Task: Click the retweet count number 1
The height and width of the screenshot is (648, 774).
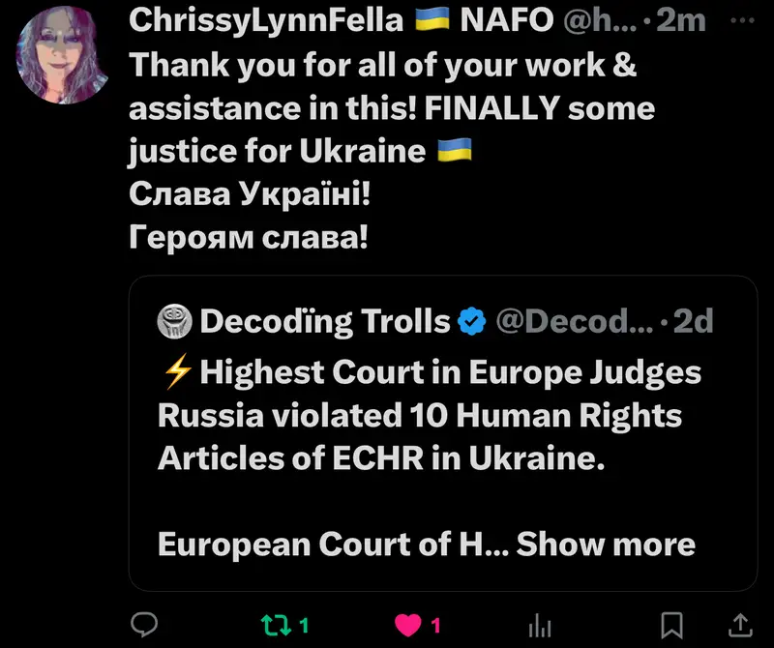Action: [304, 626]
